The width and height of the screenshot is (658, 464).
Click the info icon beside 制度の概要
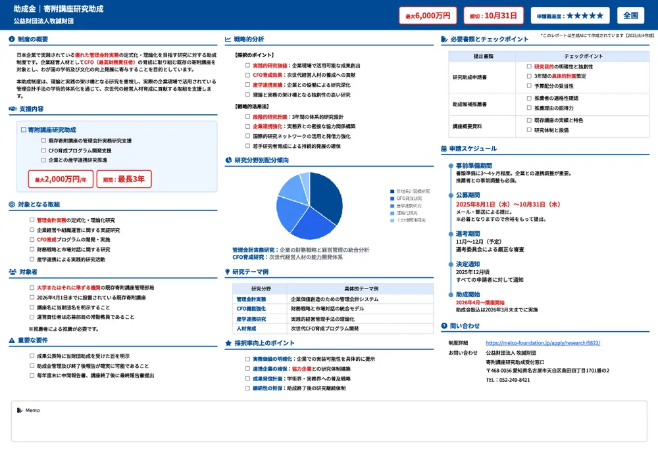pos(12,39)
